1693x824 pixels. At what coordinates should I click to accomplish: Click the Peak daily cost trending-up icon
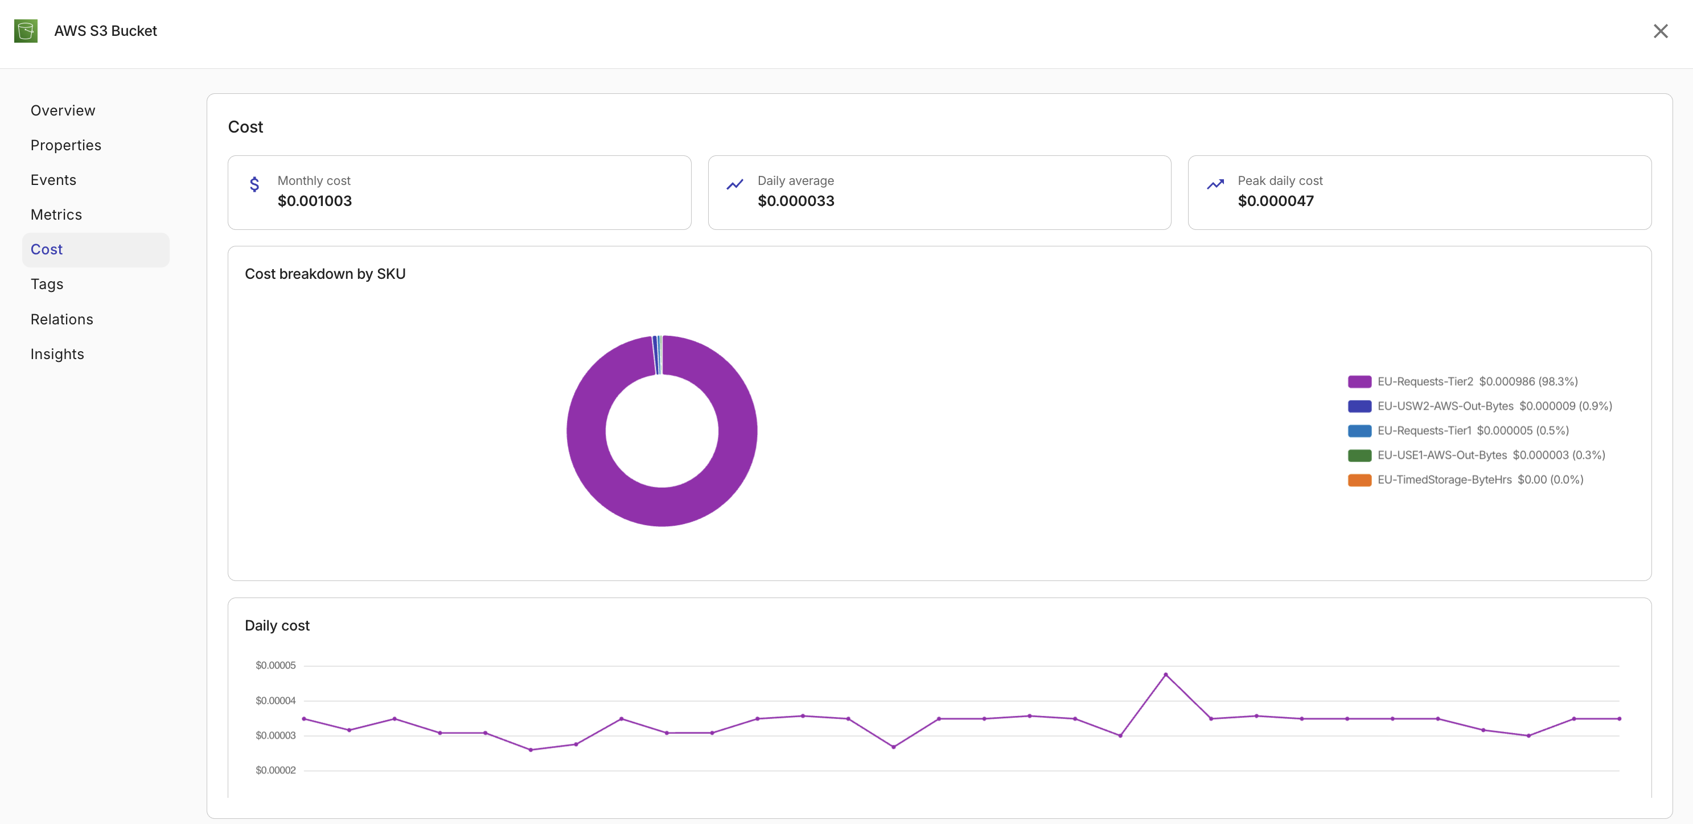pyautogui.click(x=1215, y=184)
